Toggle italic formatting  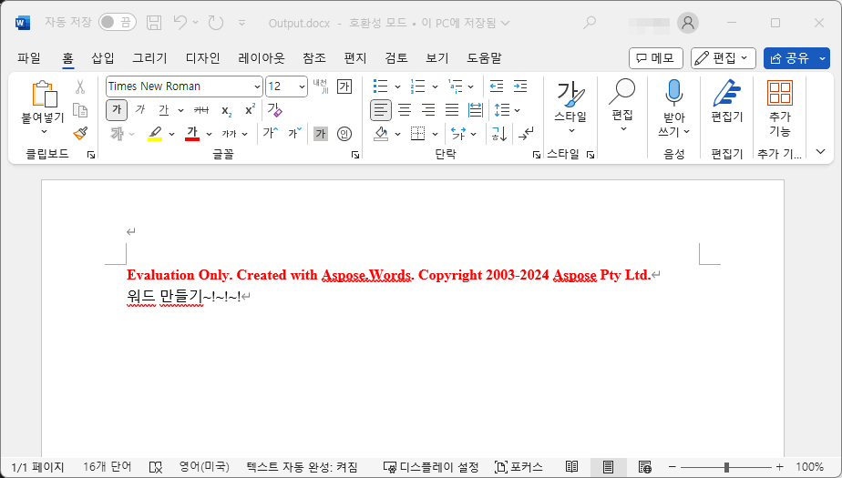tap(140, 110)
